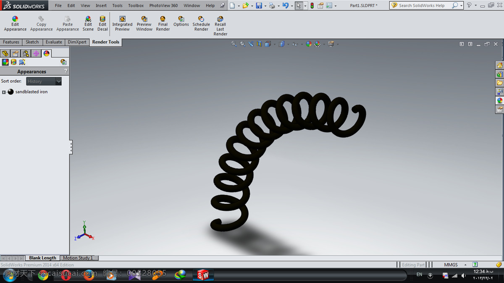The width and height of the screenshot is (504, 283).
Task: Click the Paste Appearance tool
Action: 68,24
